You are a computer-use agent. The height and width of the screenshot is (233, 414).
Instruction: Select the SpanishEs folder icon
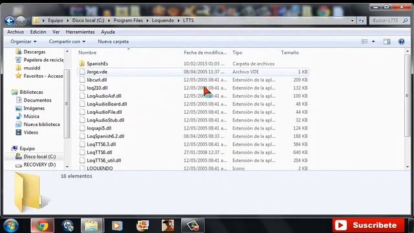pos(82,63)
